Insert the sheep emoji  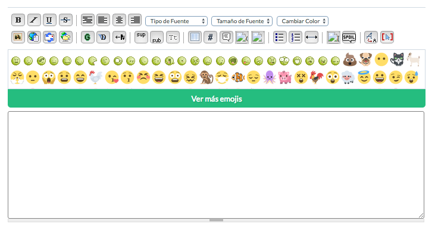(348, 77)
